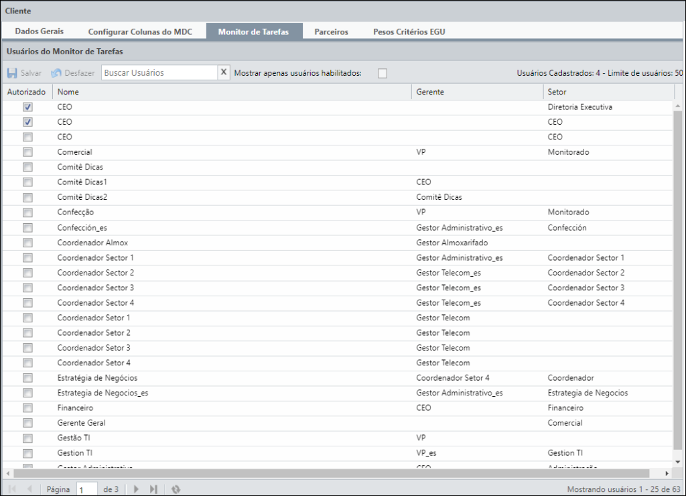
Task: Click 'Diretoria Executiva' sector cell
Action: (580, 107)
